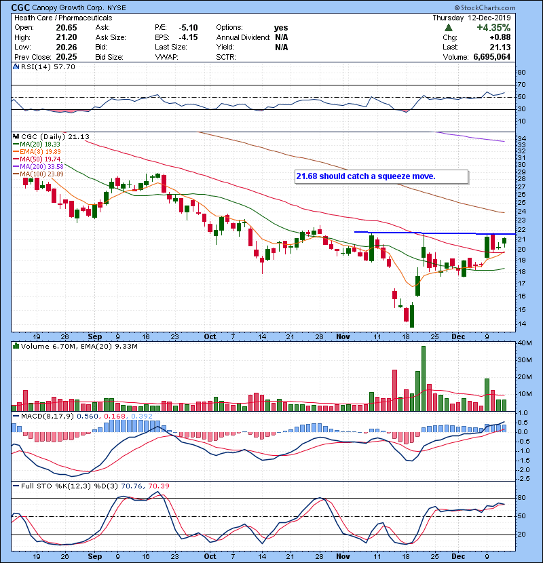Click the Last Size label
543x563 pixels.
click(171, 47)
